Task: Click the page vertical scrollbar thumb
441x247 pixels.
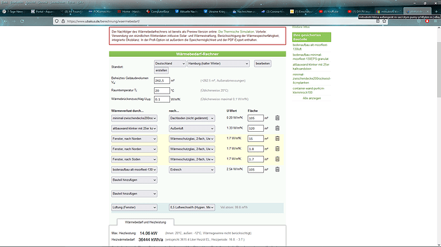Action: point(438,69)
